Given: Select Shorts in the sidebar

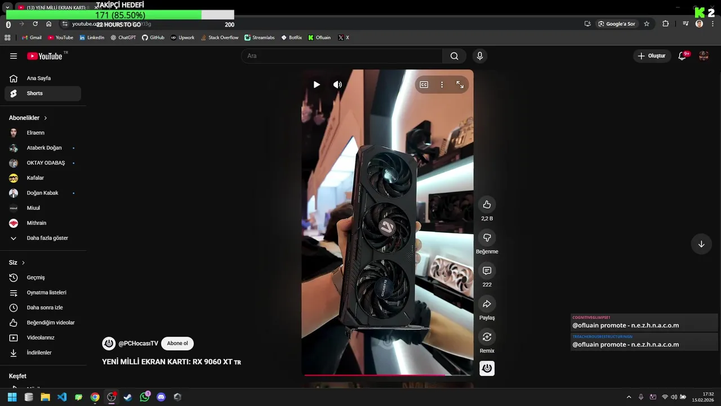Looking at the screenshot, I should (43, 94).
